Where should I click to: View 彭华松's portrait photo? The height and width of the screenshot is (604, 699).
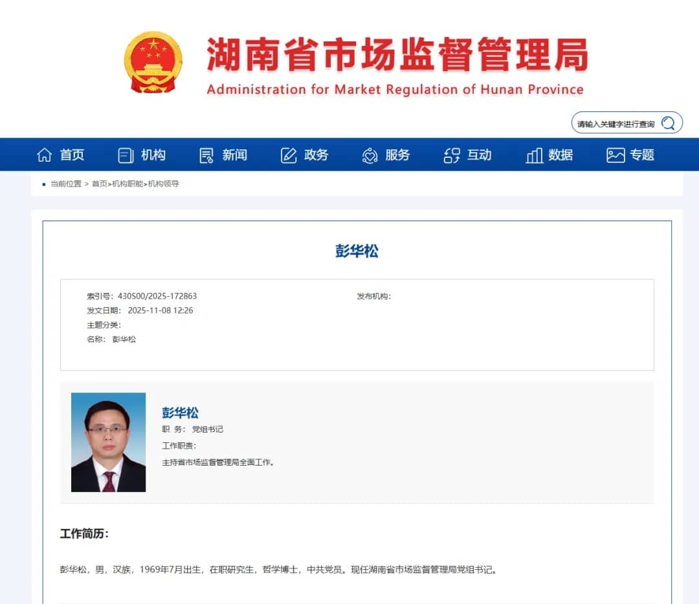[108, 442]
